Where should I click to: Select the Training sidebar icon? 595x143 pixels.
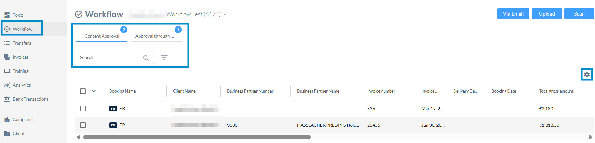click(7, 71)
